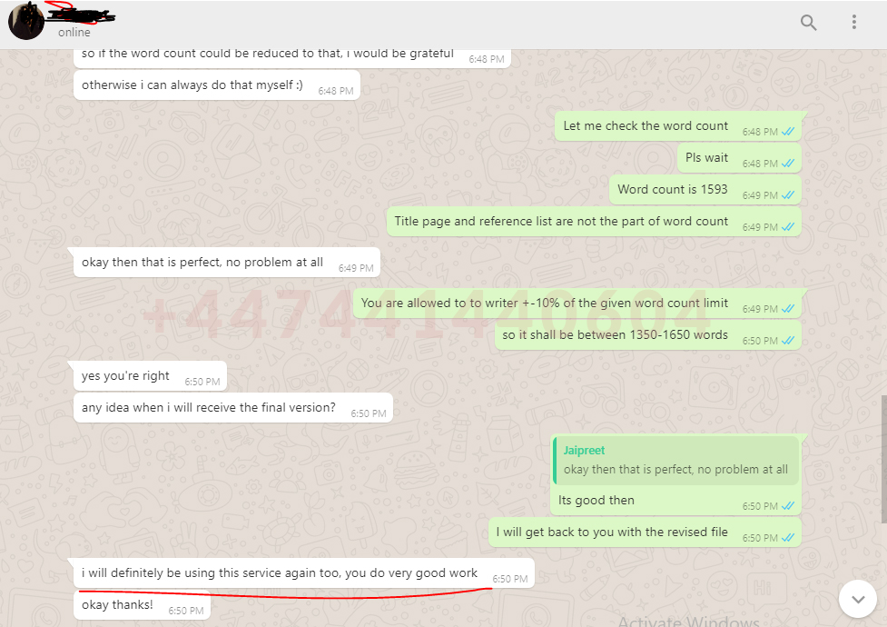Viewport: 887px width, 627px height.
Task: Click the chat scrollbar thumb on the right
Action: (883, 460)
